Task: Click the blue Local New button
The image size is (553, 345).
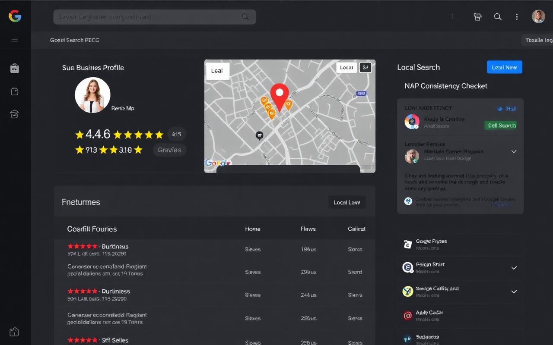Action: [505, 67]
